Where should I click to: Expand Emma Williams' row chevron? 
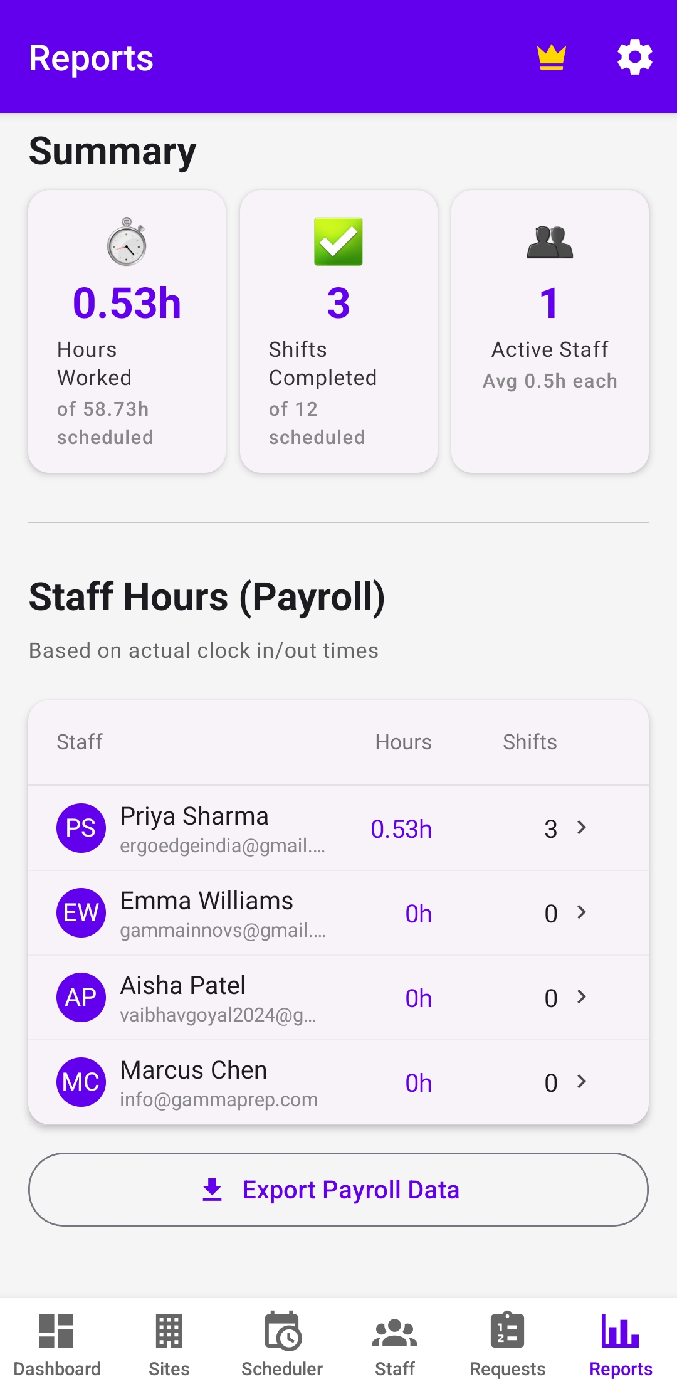tap(582, 912)
